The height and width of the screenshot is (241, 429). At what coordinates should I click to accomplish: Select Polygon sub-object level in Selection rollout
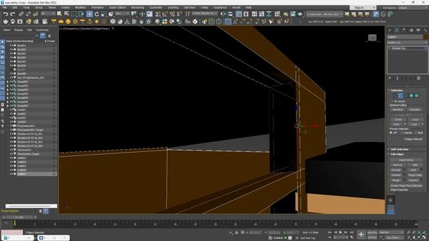coord(411,95)
